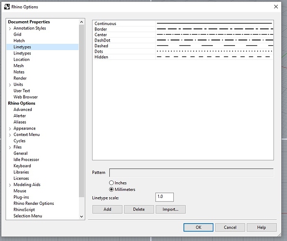Select the Border linetype row

pos(183,29)
